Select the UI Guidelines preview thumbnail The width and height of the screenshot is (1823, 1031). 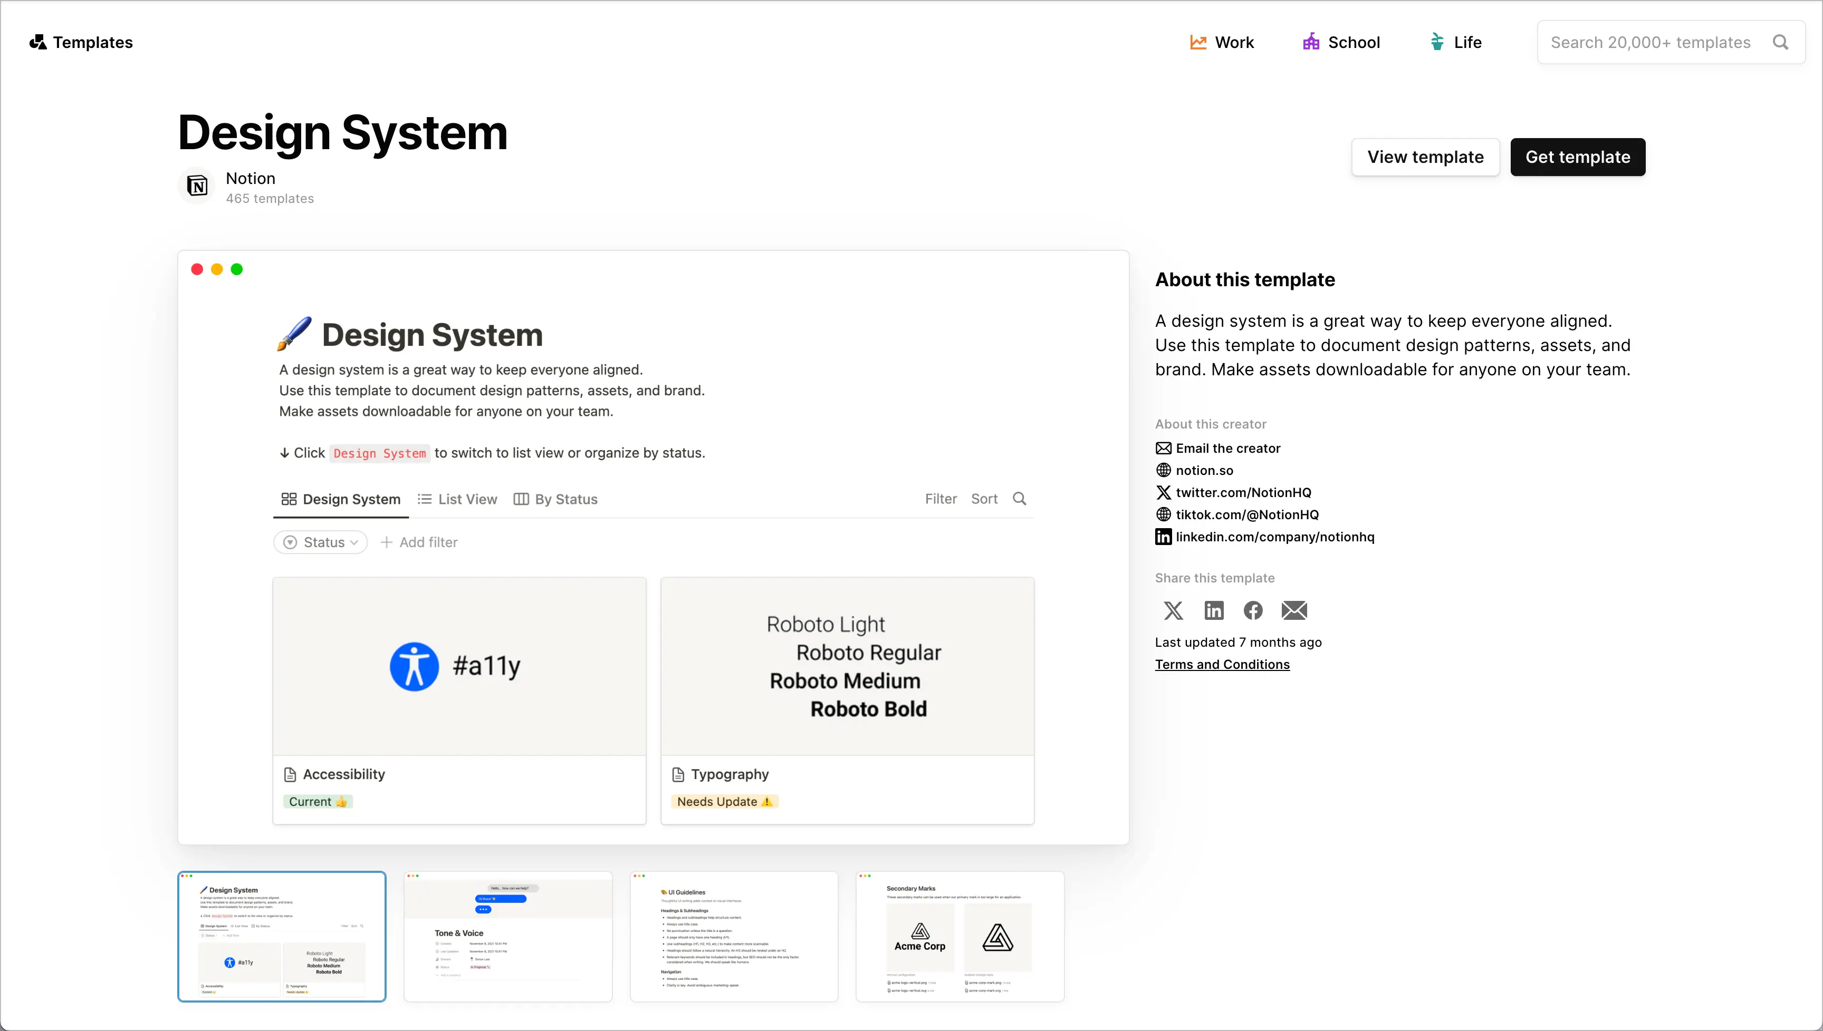[x=734, y=936]
